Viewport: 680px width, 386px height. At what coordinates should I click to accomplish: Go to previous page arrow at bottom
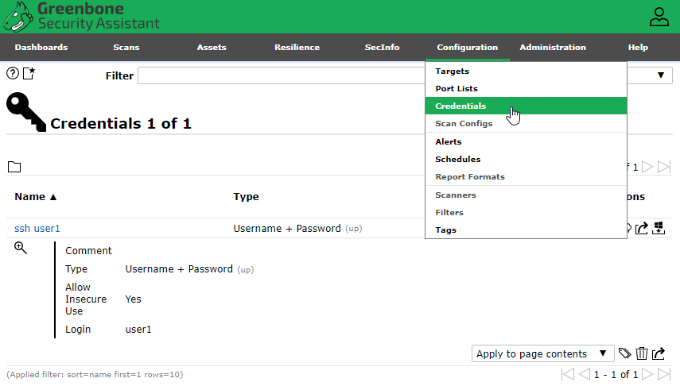(x=584, y=374)
